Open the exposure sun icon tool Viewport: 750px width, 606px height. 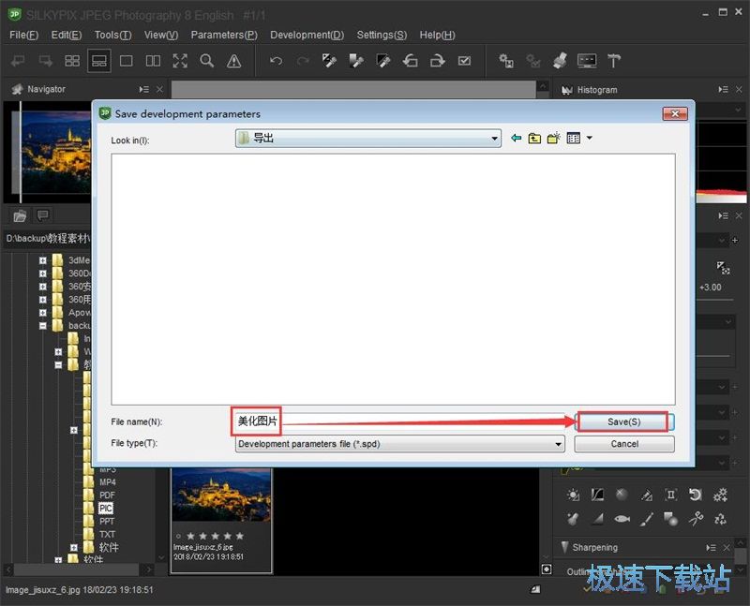coord(573,495)
